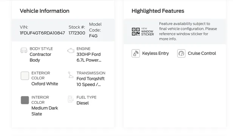Select the Oxford White exterior color swatch
Screen dimensions: 233x136
25,76
